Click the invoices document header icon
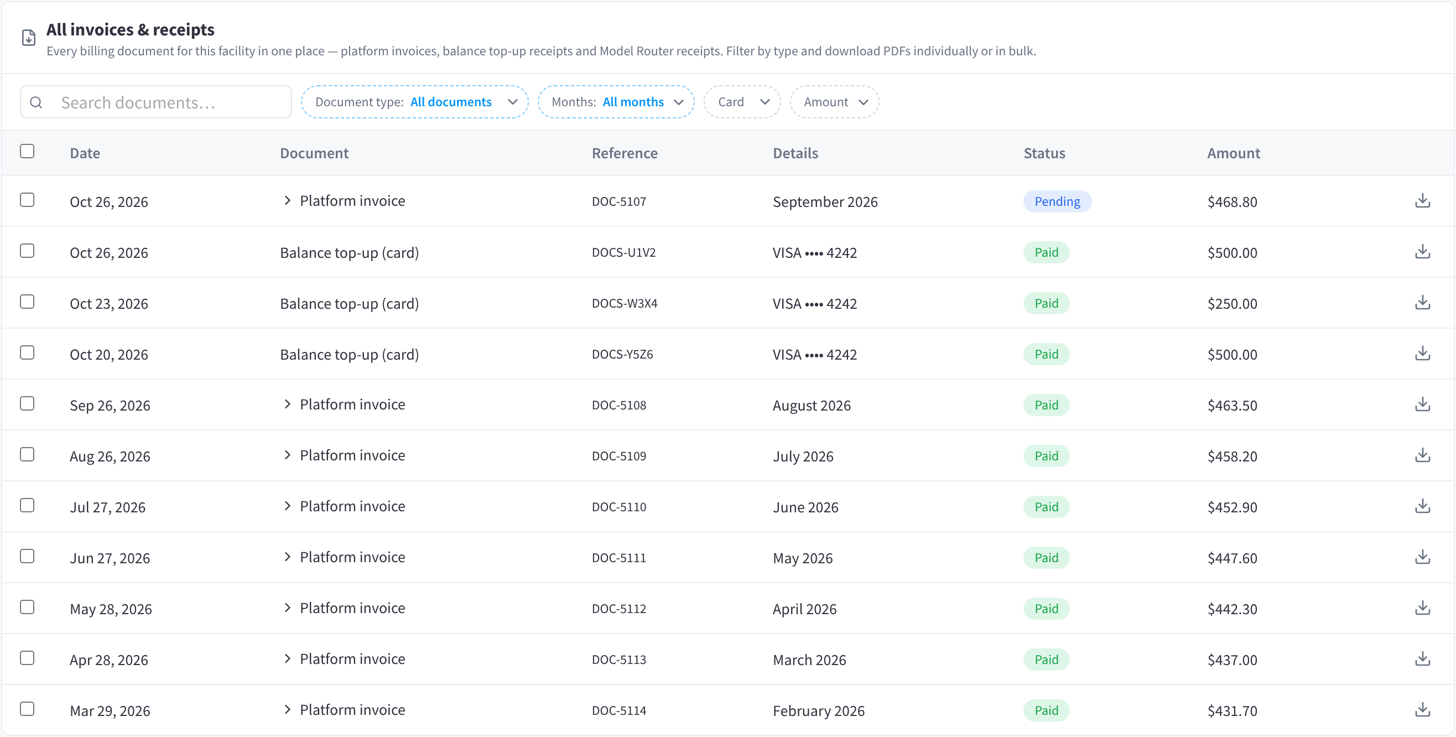Viewport: 1456px width, 737px height. (28, 38)
